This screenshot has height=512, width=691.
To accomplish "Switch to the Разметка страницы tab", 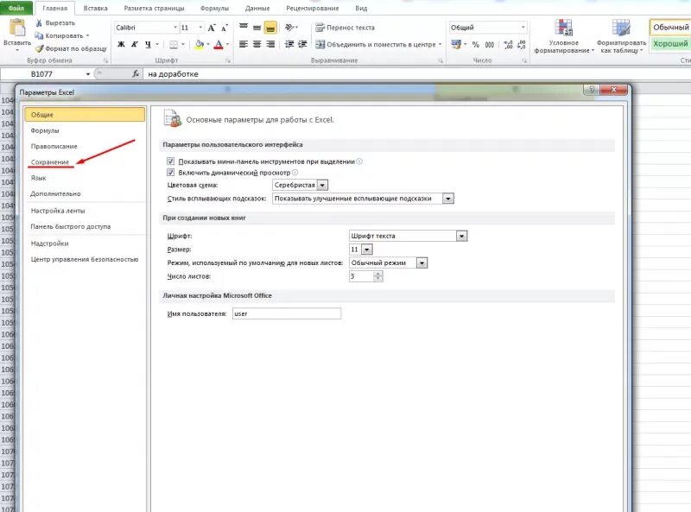I will point(154,8).
